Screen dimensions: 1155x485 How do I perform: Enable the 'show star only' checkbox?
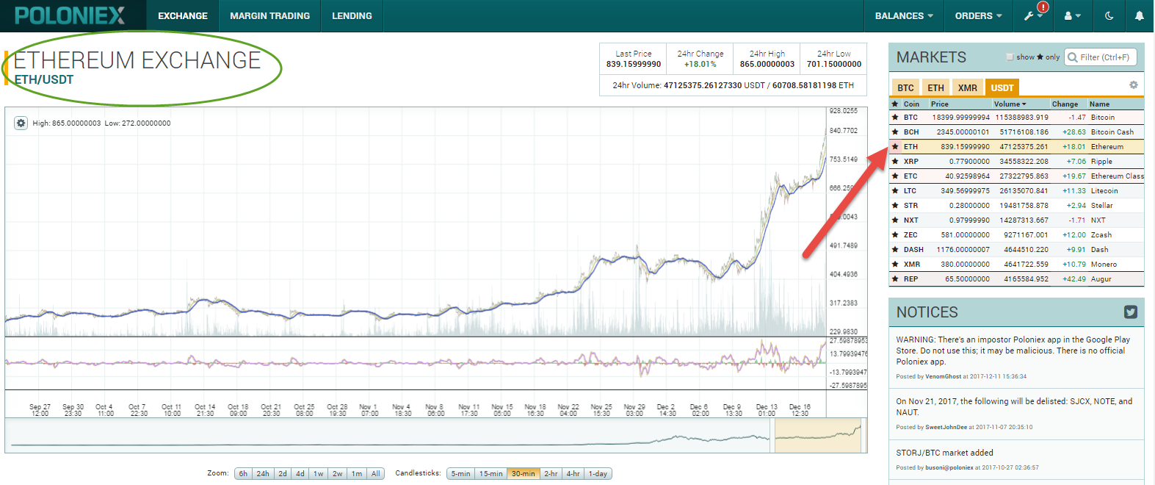point(1010,57)
